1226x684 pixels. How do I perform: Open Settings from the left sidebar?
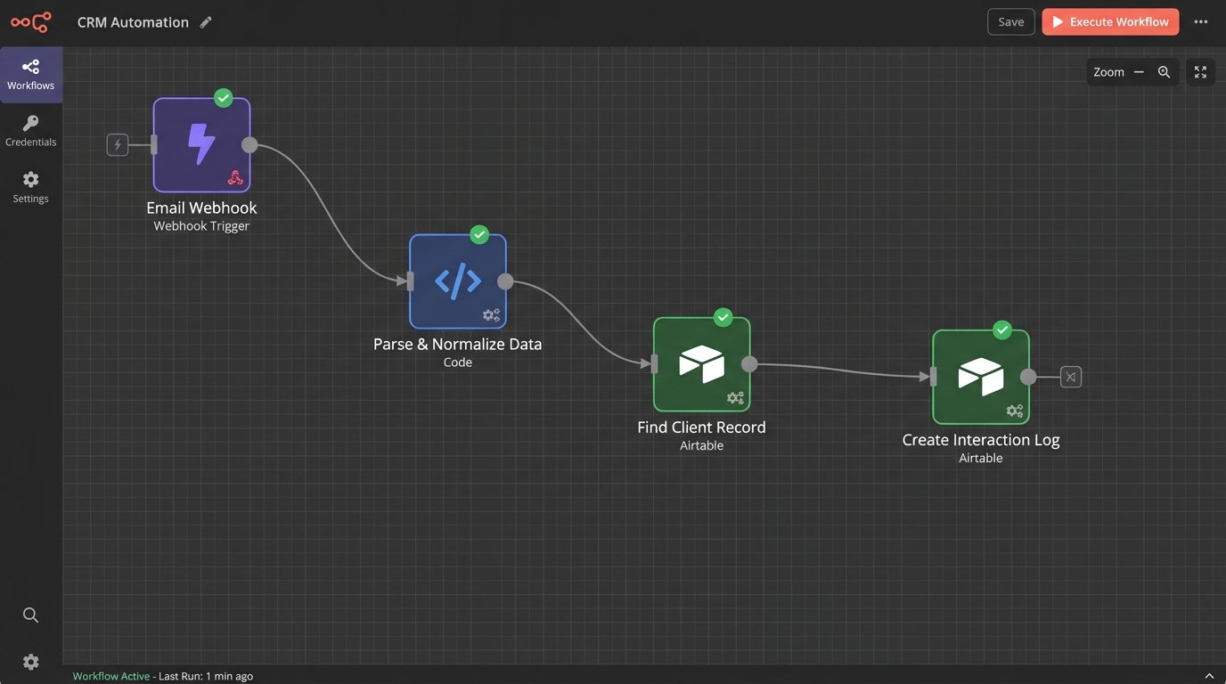click(30, 186)
